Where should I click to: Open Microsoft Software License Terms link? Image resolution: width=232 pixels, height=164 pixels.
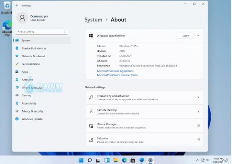point(117,75)
